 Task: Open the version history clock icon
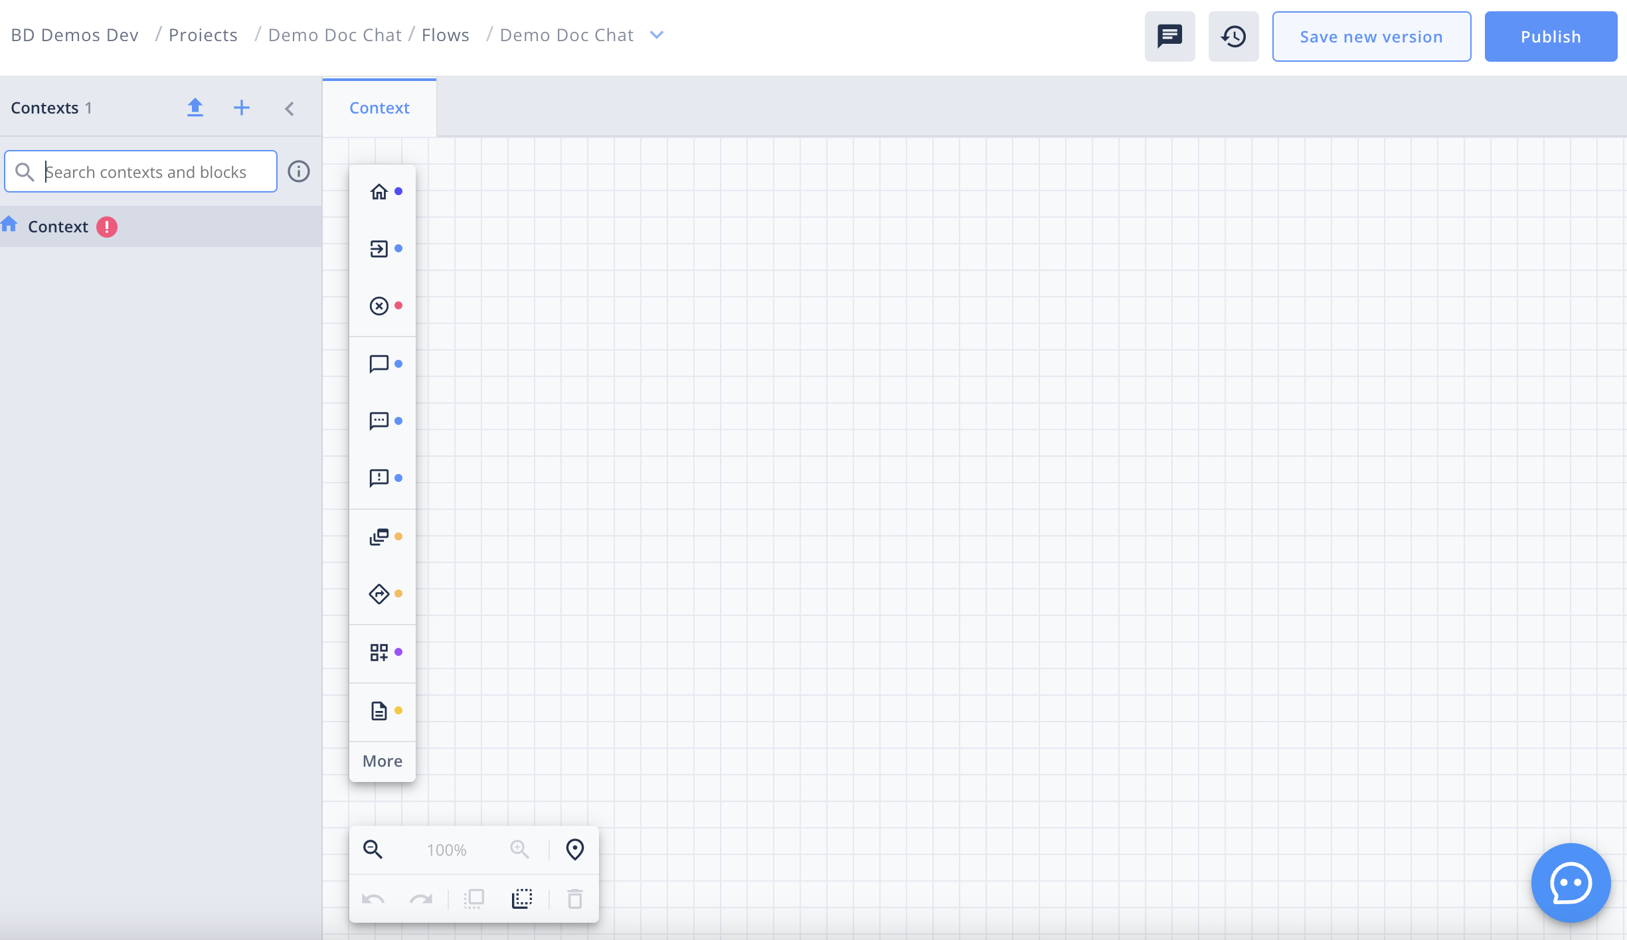click(1233, 37)
